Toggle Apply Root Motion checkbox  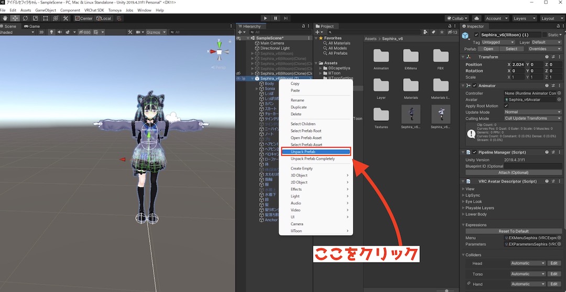pyautogui.click(x=506, y=106)
